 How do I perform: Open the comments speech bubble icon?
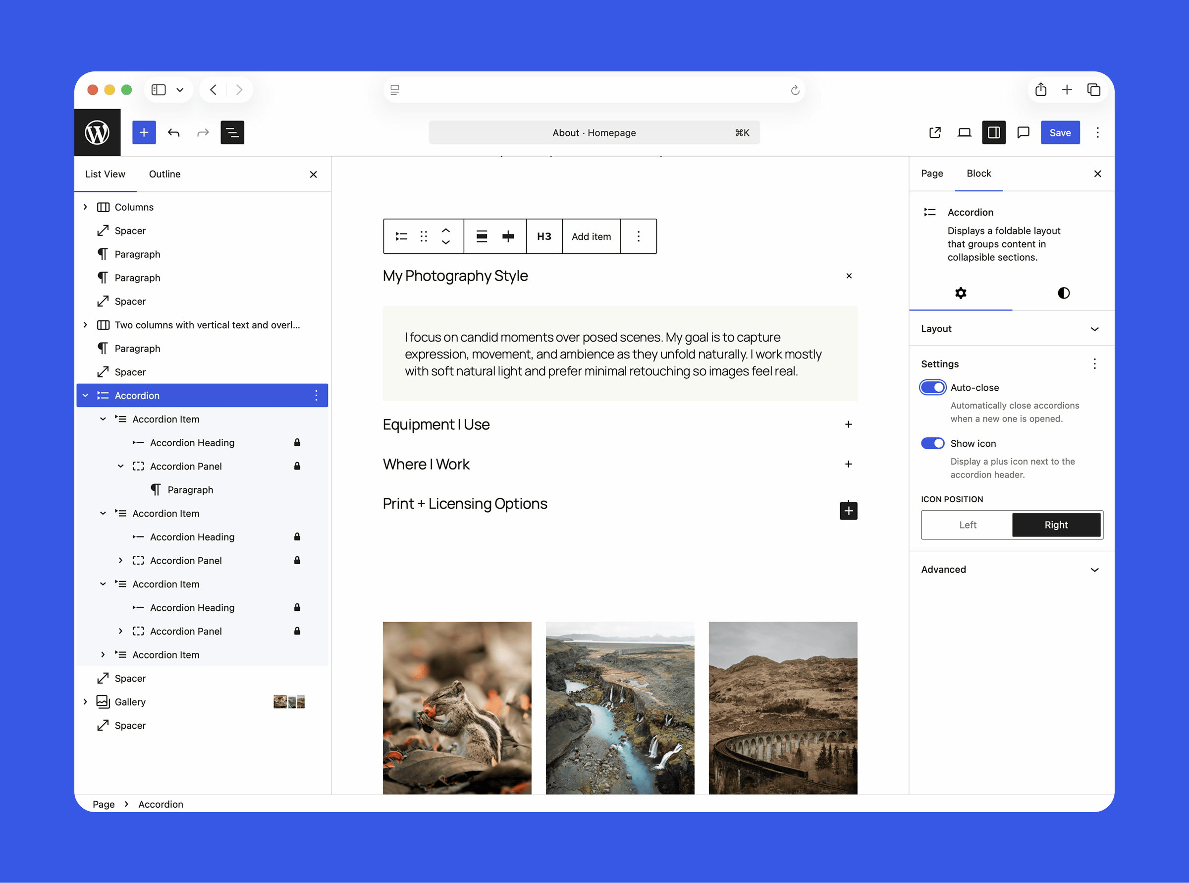[x=1023, y=132]
